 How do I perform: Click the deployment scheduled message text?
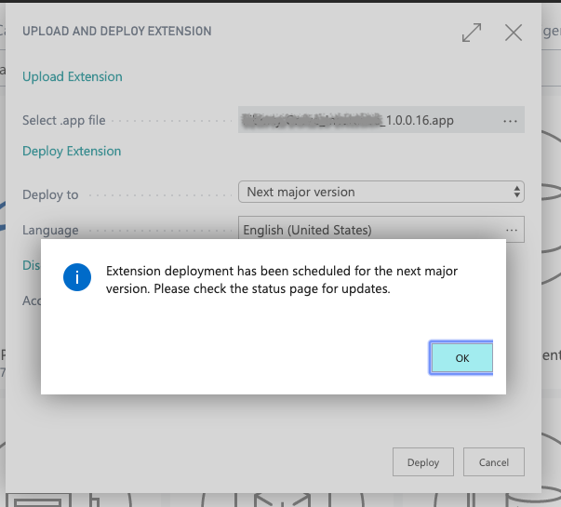point(282,280)
